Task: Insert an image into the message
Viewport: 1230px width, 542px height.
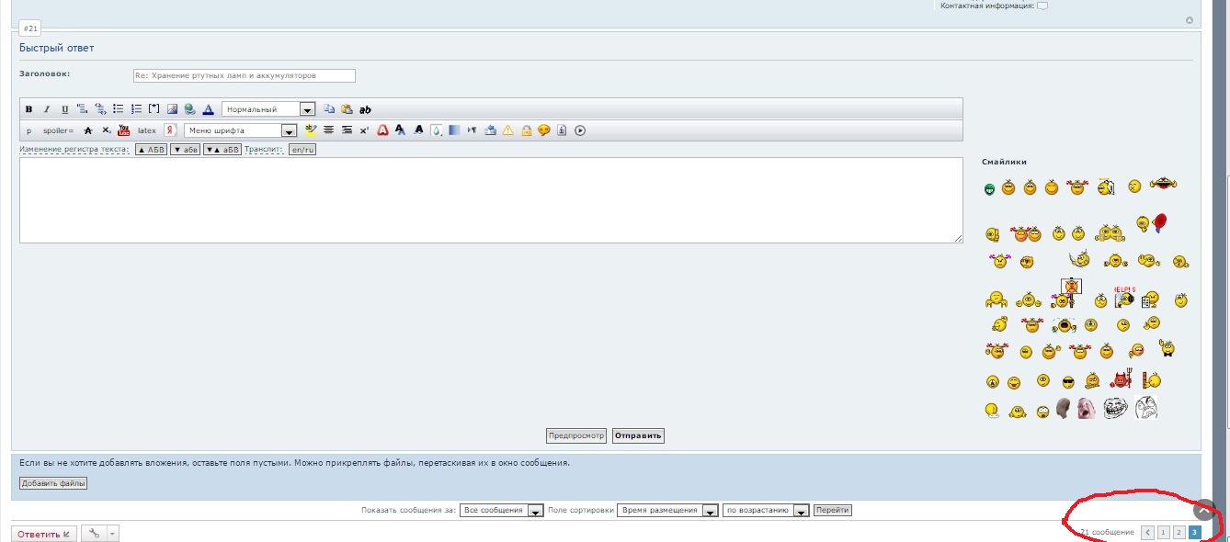Action: point(171,109)
